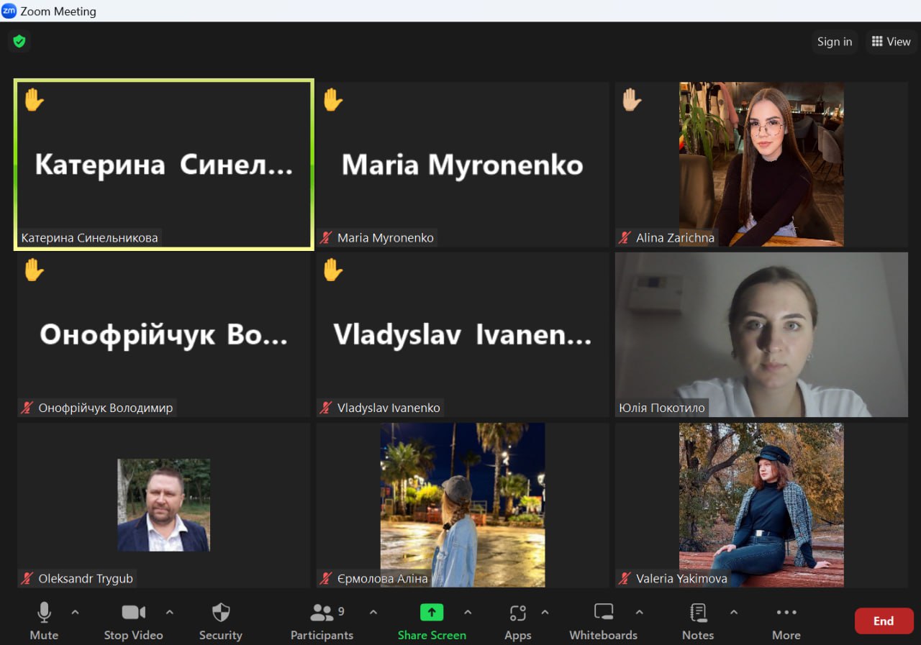This screenshot has height=645, width=921.
Task: Click muted mic icon beside Maria Myronenko name
Action: [327, 237]
